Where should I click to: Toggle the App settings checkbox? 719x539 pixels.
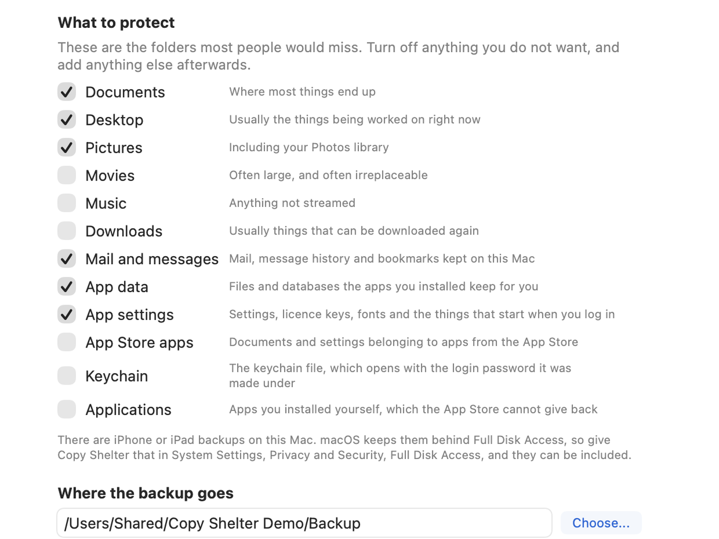pyautogui.click(x=67, y=315)
